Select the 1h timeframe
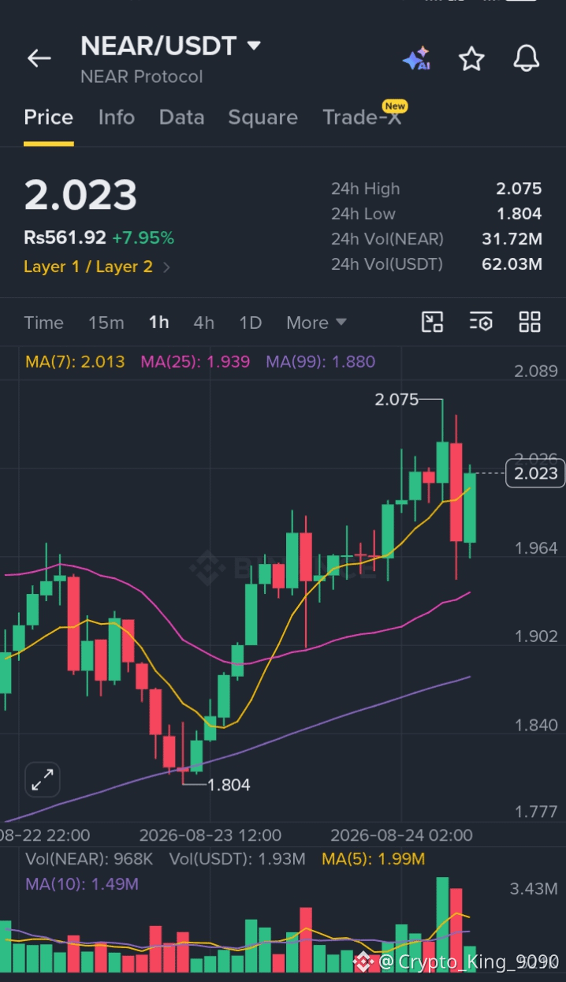The width and height of the screenshot is (566, 982). [158, 323]
